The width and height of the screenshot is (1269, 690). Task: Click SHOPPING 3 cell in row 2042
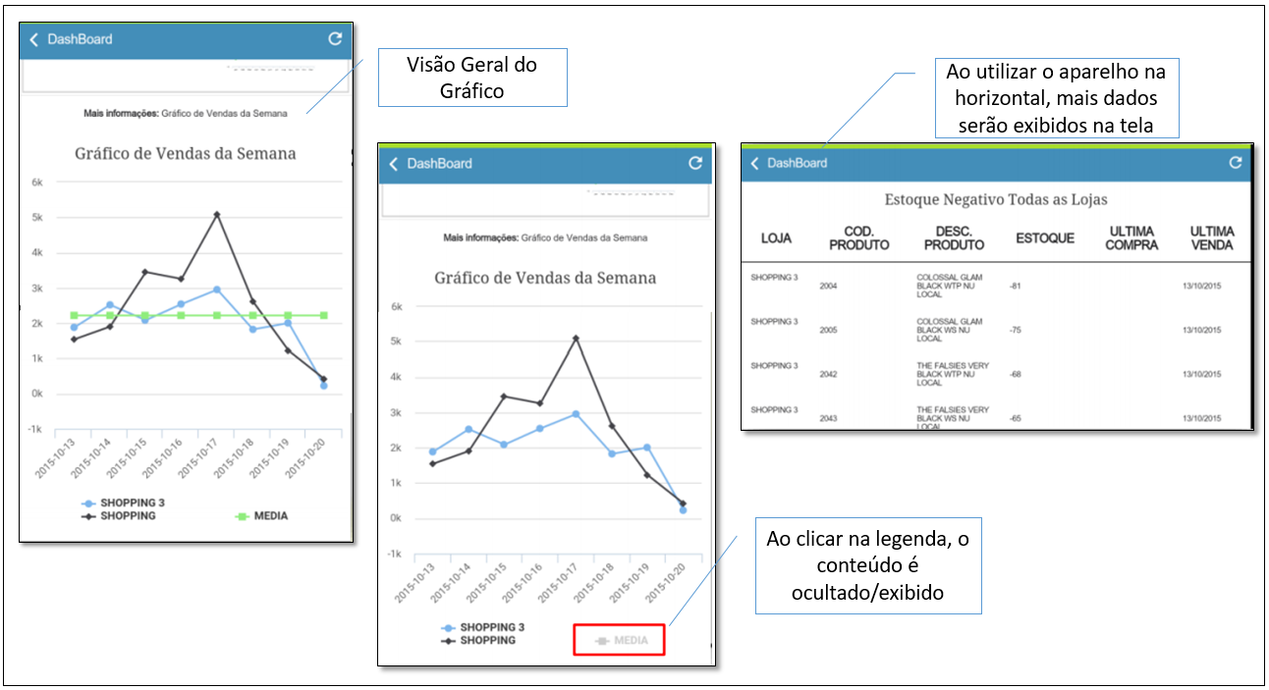pos(774,366)
